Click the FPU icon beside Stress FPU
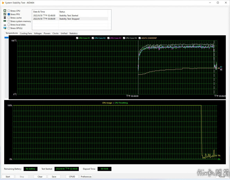Viewport: 230px width, 180px height. pos(5,14)
